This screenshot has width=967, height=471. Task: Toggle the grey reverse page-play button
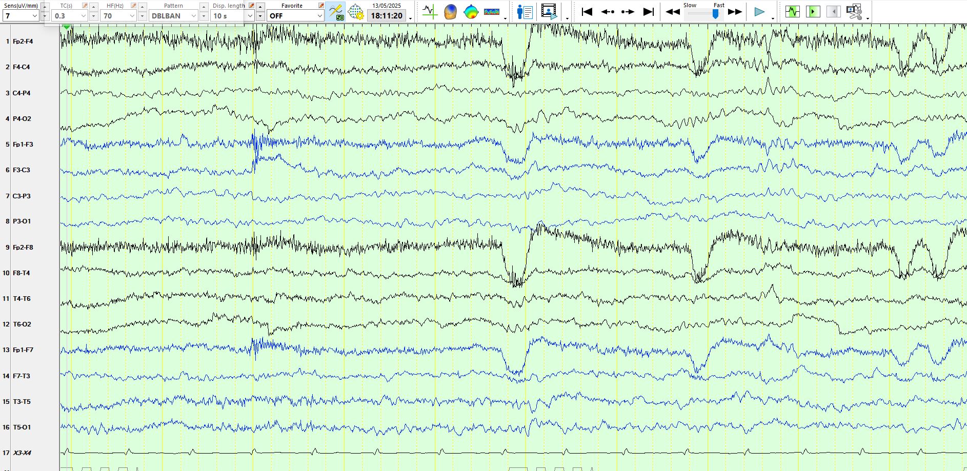click(x=833, y=11)
